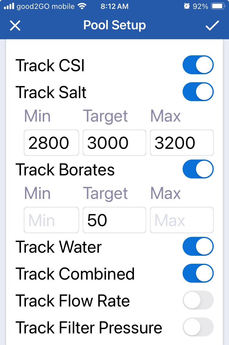229x345 pixels.
Task: Tap the X icon to cancel Pool Setup
Action: click(x=15, y=26)
